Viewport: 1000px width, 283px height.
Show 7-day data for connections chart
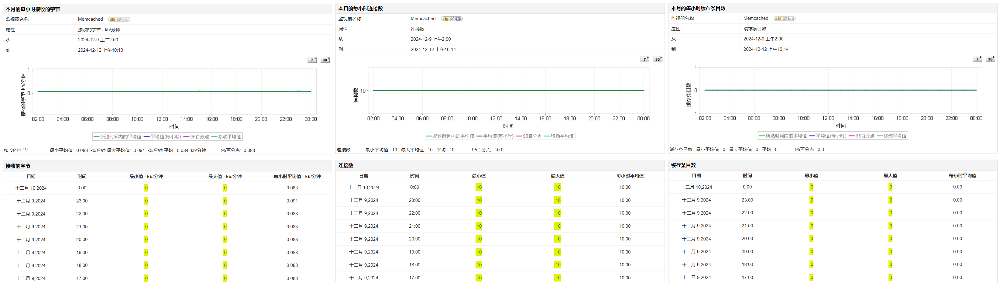pyautogui.click(x=645, y=59)
